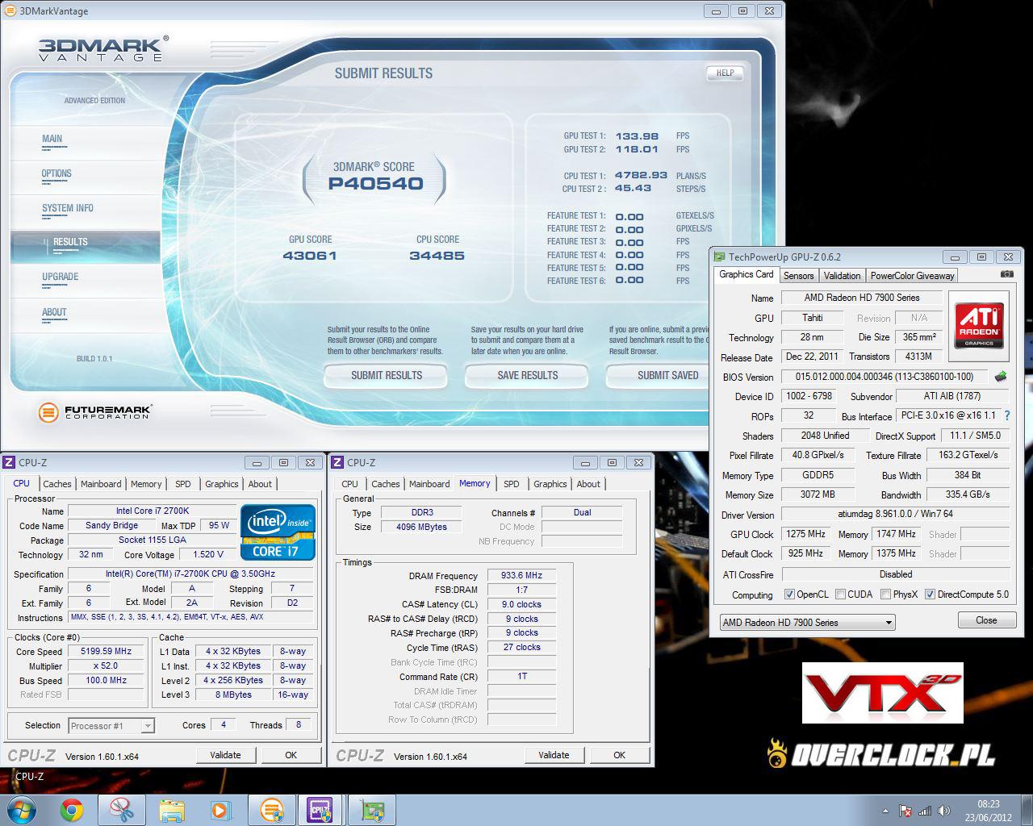1033x826 pixels.
Task: Click the SAVE RESULTS button
Action: click(x=528, y=375)
